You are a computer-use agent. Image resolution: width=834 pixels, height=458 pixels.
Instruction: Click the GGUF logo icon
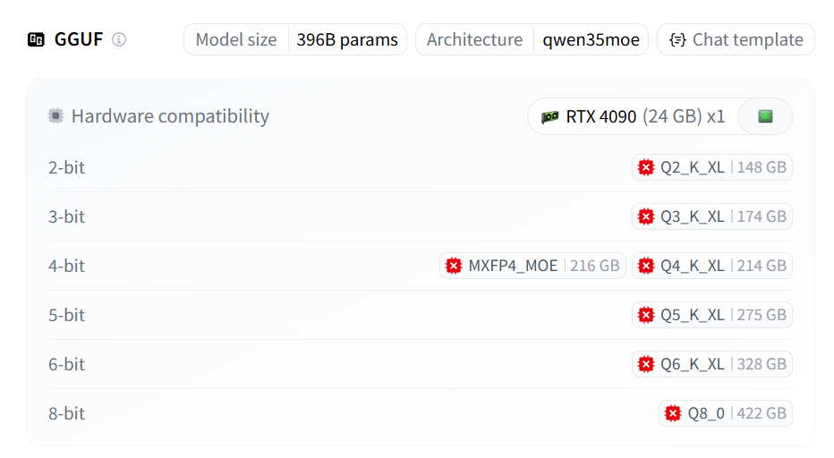tap(37, 39)
